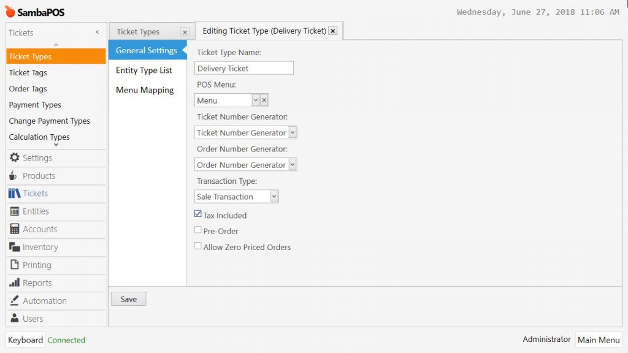Screen dimensions: 628x353
Task: Click the Inventory icon
Action: pyautogui.click(x=15, y=247)
